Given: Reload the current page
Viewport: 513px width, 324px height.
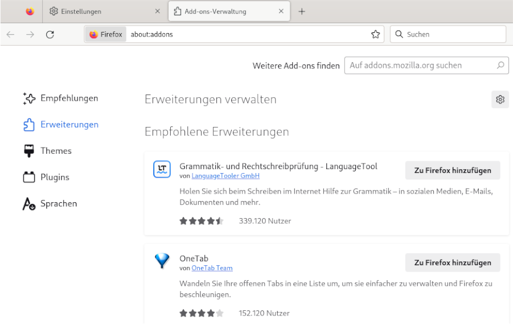Looking at the screenshot, I should click(50, 34).
